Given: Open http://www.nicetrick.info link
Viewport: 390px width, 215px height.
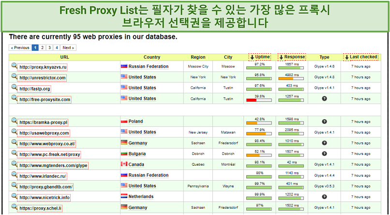Looking at the screenshot, I should (44, 198).
